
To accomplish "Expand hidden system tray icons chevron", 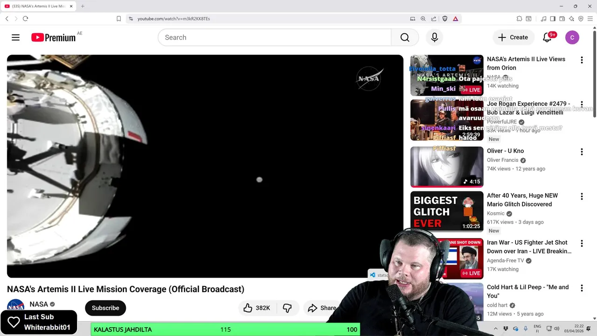I will coord(495,329).
